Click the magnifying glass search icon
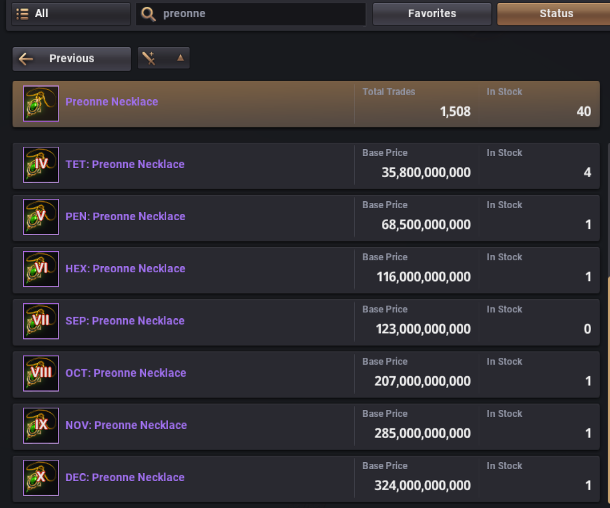 pyautogui.click(x=148, y=14)
